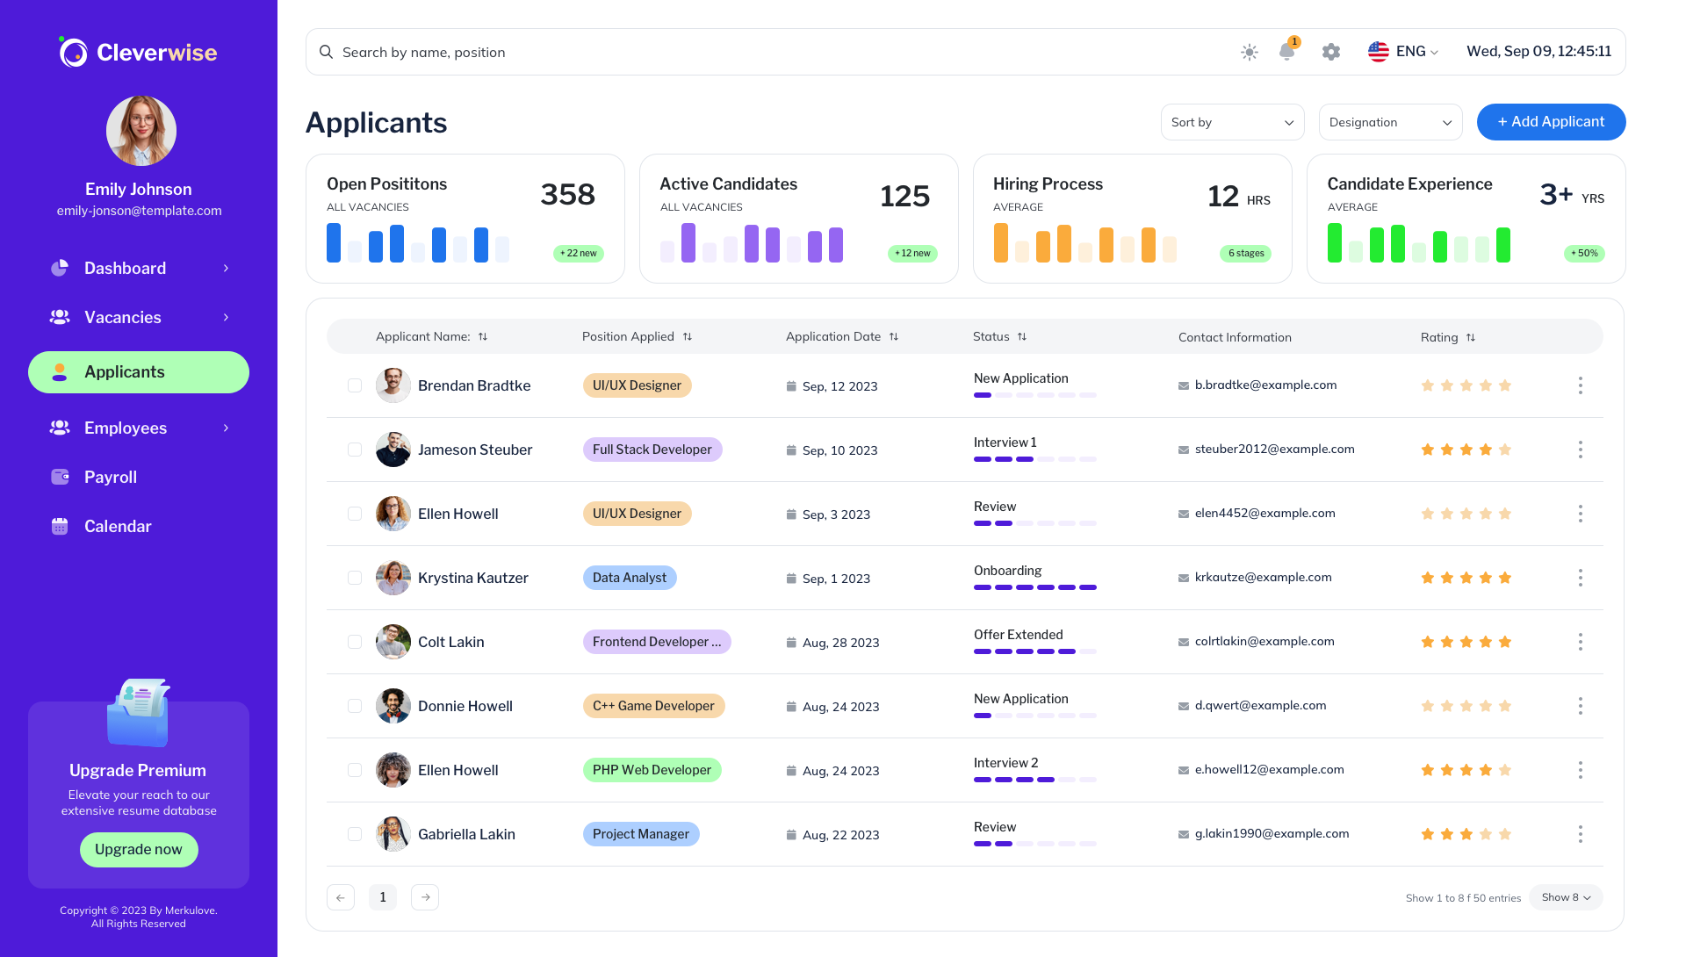Go to next page with arrow button
Viewport: 1686px width, 957px height.
pos(425,897)
